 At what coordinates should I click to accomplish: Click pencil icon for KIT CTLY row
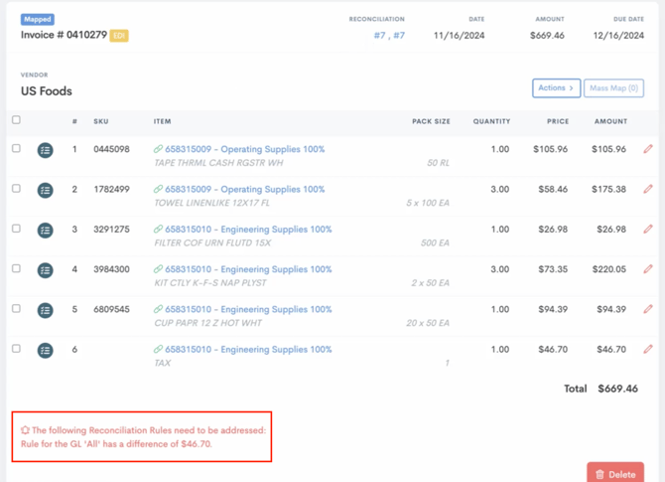(x=647, y=269)
